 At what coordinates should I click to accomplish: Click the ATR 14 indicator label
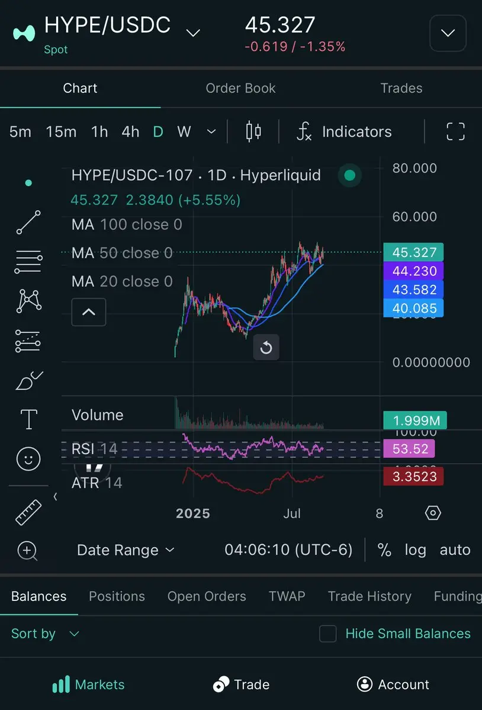tap(97, 483)
